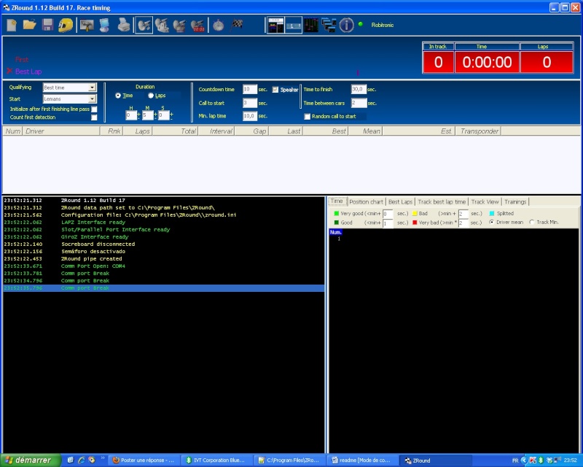Select Best time Qualifying dropdown
The height and width of the screenshot is (467, 583).
(x=70, y=88)
